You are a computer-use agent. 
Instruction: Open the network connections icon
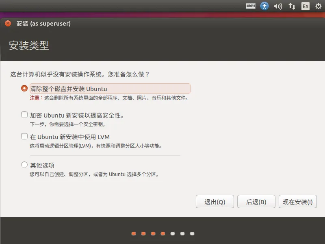292,6
